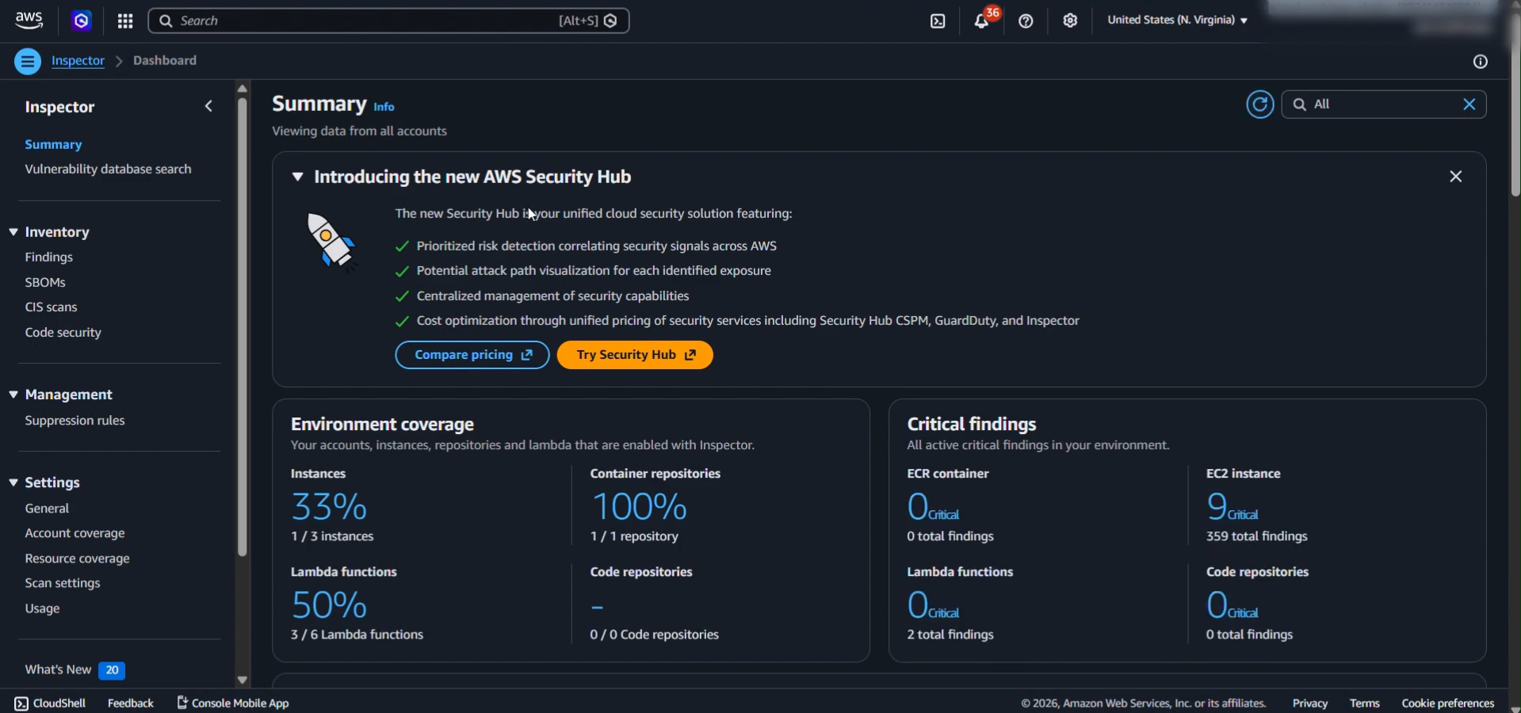1521x713 pixels.
Task: Open the 33% Instances coverage value
Action: 329,507
